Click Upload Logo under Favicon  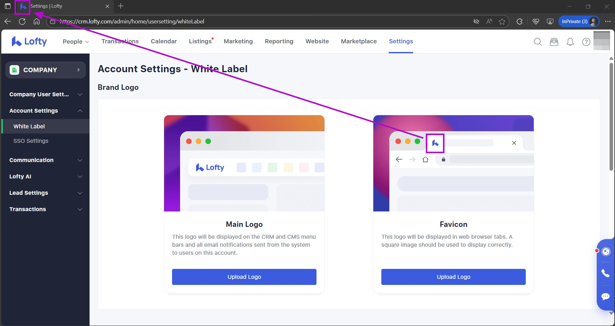click(453, 277)
